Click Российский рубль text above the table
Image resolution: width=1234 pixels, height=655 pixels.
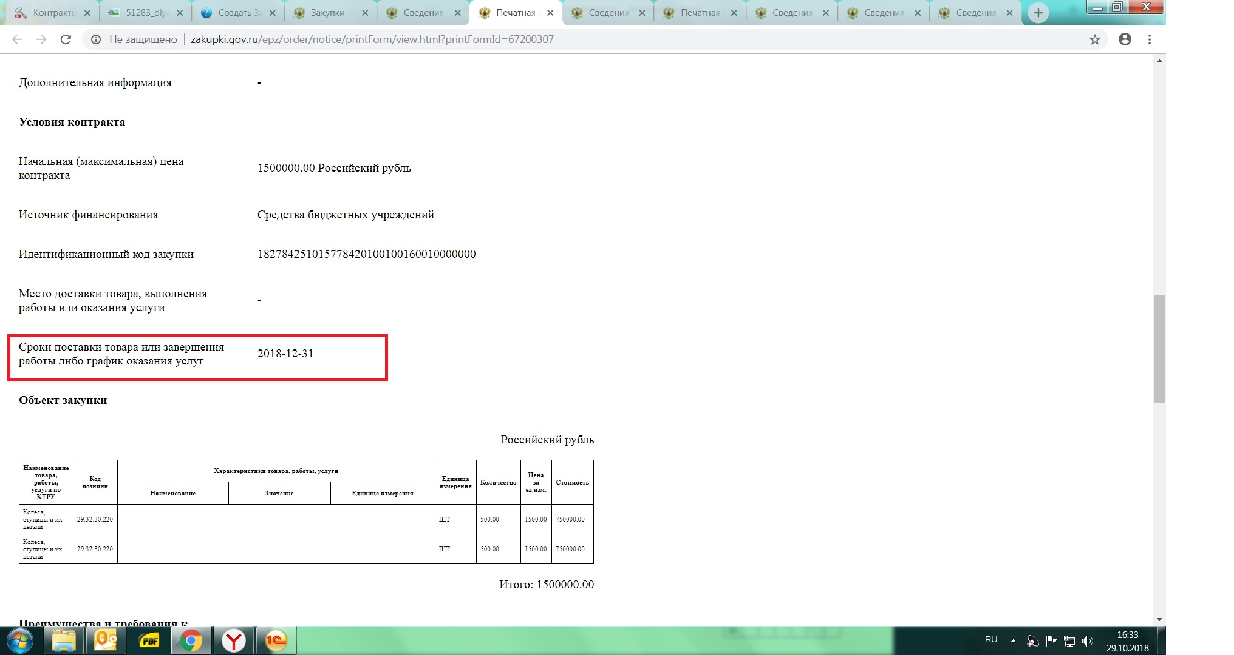pos(547,440)
